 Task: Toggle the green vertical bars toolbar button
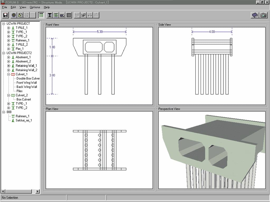pyautogui.click(x=41, y=15)
